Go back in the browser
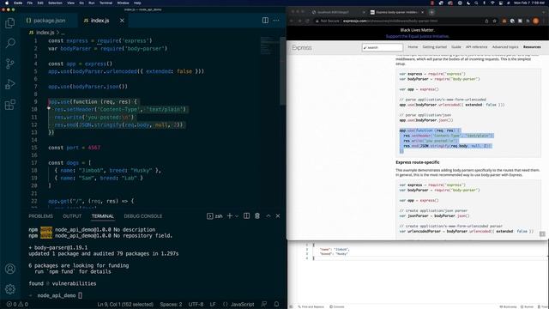This screenshot has height=309, width=549. (292, 21)
